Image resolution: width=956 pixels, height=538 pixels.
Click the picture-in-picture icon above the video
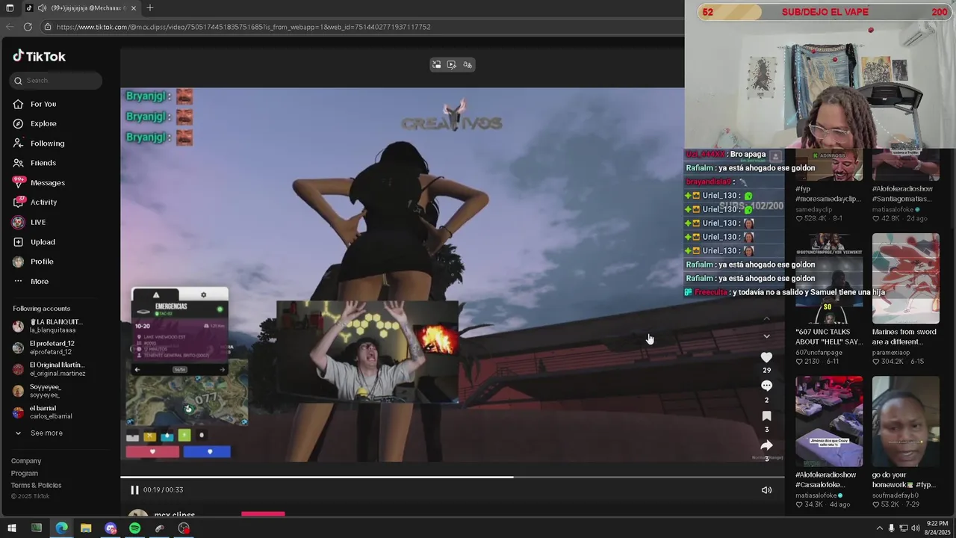[x=437, y=65]
